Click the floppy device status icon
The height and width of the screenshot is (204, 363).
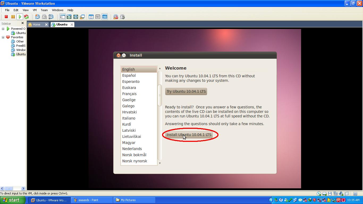[330, 194]
